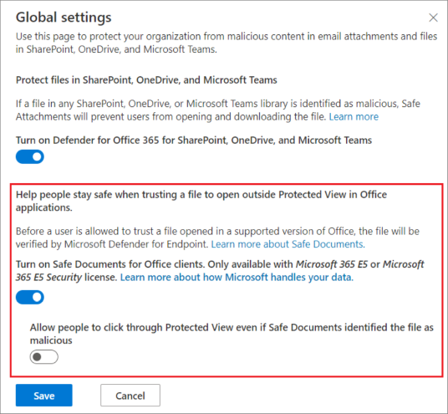Click the Before a user is allowed paragraph
This screenshot has width=448, height=414.
217,238
